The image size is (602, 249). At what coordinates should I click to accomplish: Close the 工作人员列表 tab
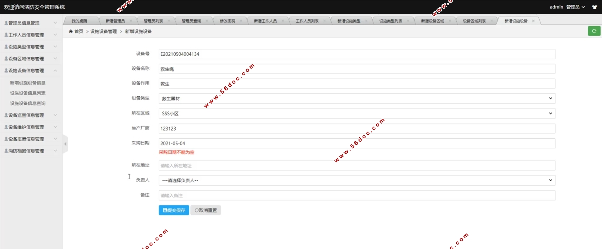point(325,21)
